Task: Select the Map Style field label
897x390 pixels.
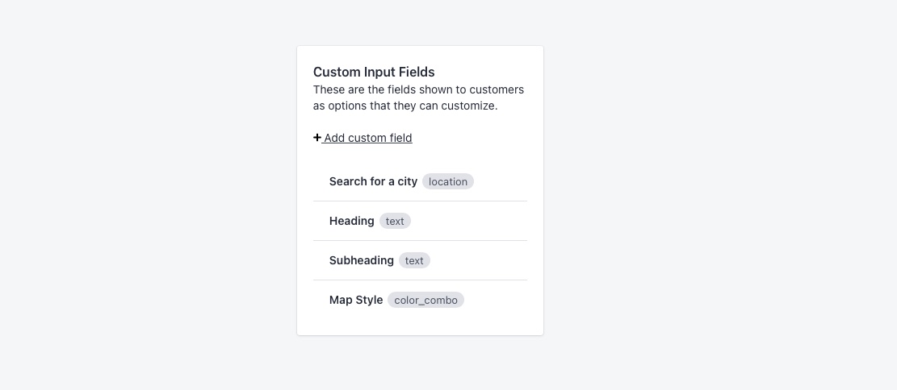Action: (x=355, y=300)
